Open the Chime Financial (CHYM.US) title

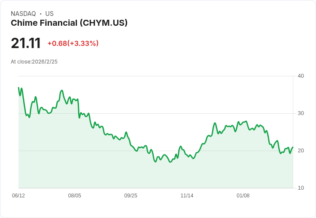pos(69,23)
